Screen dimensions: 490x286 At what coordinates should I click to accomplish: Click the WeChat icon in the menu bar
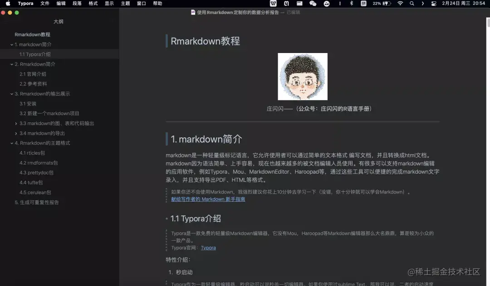click(x=313, y=4)
